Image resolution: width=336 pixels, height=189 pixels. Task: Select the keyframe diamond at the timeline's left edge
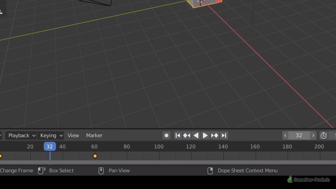(x=1, y=156)
